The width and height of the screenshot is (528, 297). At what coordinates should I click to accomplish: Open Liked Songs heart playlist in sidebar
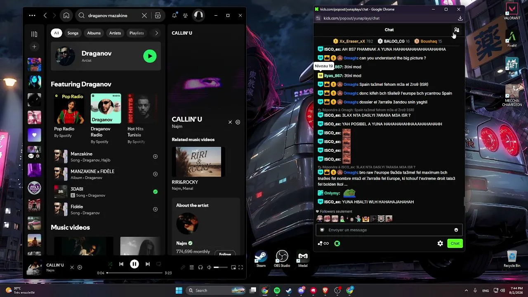click(34, 135)
